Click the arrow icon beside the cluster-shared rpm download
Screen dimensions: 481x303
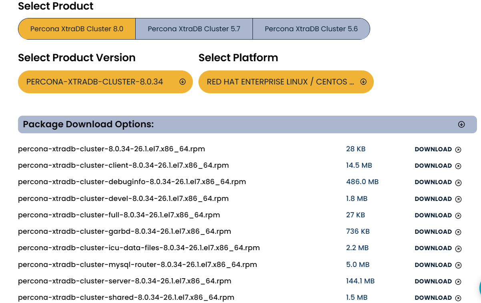pos(459,298)
